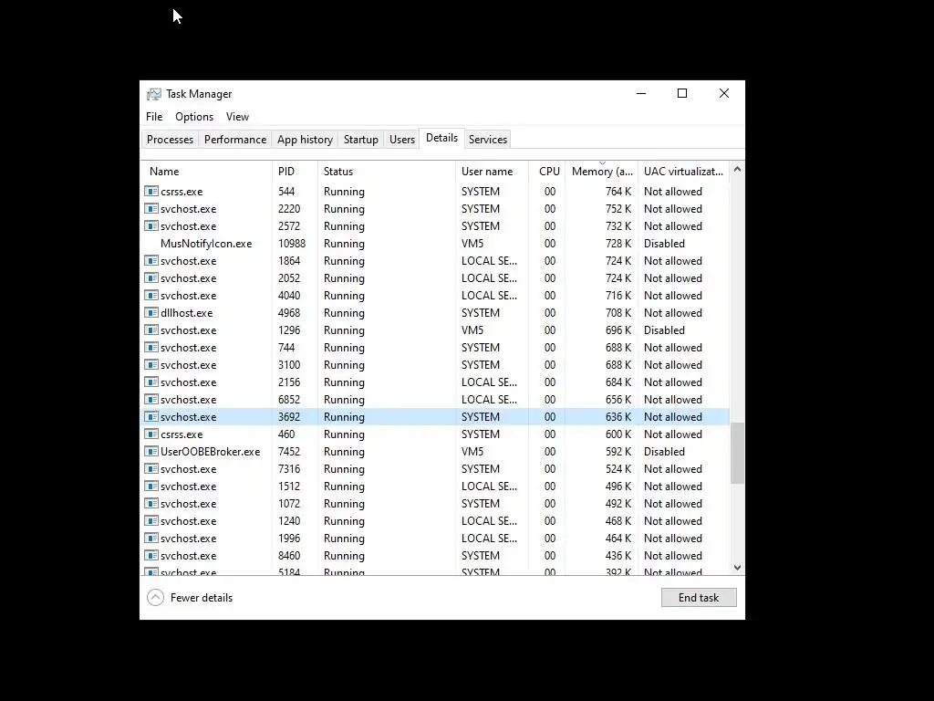This screenshot has width=934, height=701.
Task: Sort by the Status column header
Action: point(387,171)
